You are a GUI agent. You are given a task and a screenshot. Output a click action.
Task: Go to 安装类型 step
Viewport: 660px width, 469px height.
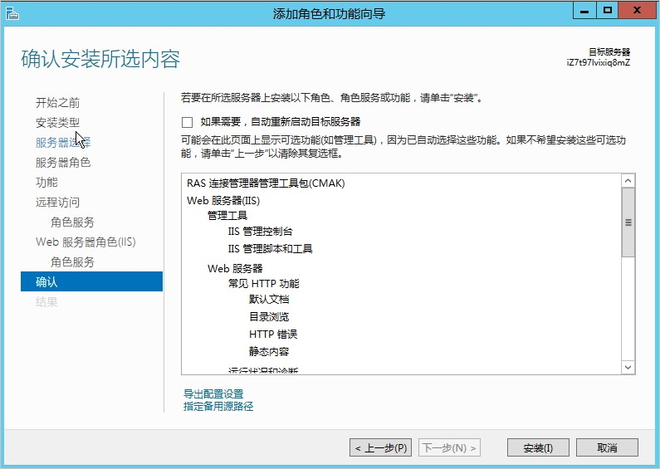pyautogui.click(x=57, y=123)
